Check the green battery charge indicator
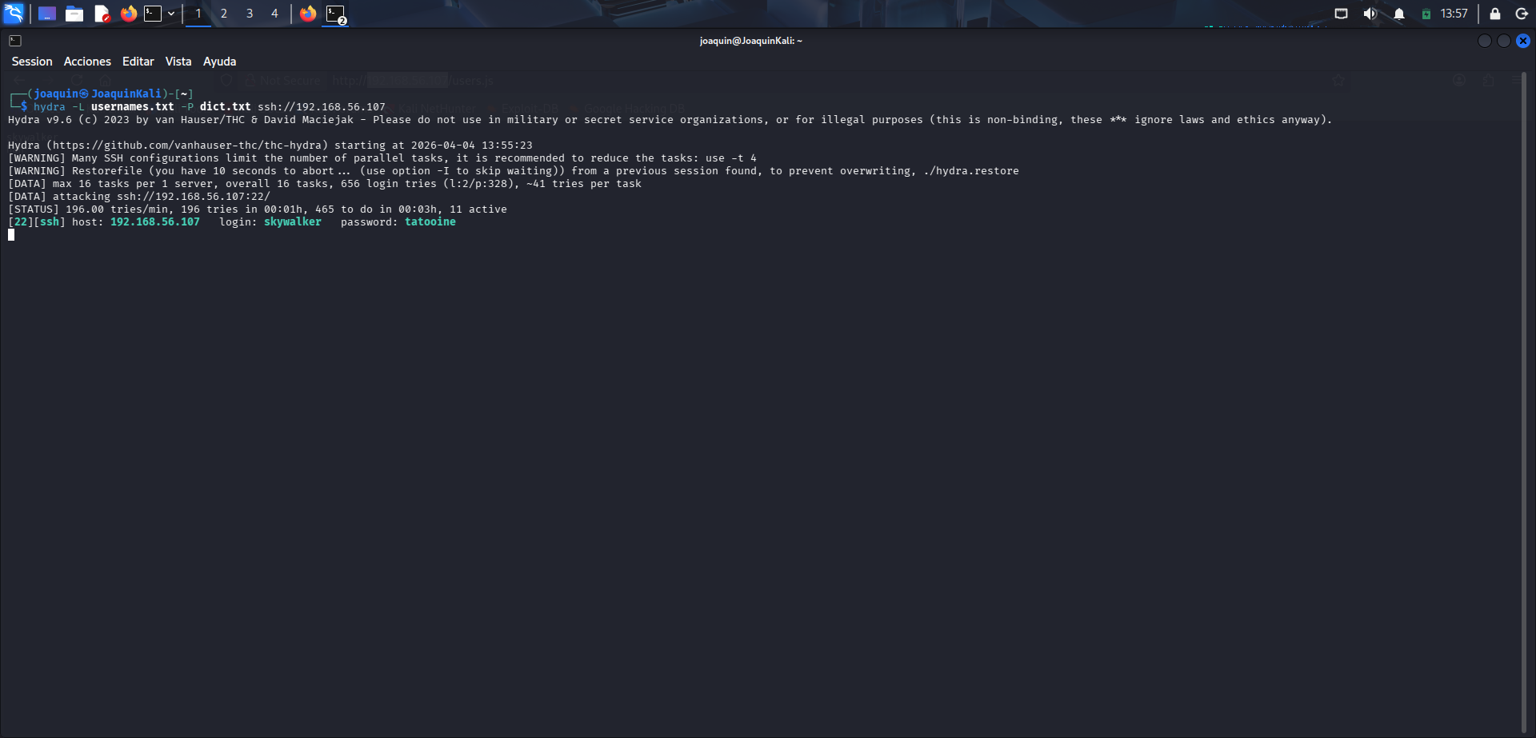This screenshot has width=1536, height=738. pyautogui.click(x=1425, y=13)
